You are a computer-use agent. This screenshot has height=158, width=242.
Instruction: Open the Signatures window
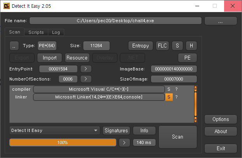tap(116, 131)
